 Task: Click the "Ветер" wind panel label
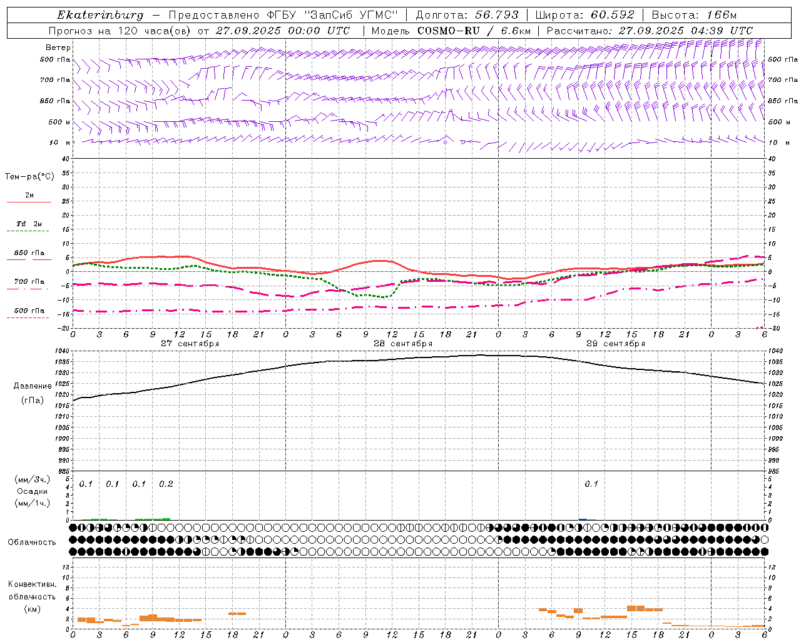click(58, 47)
